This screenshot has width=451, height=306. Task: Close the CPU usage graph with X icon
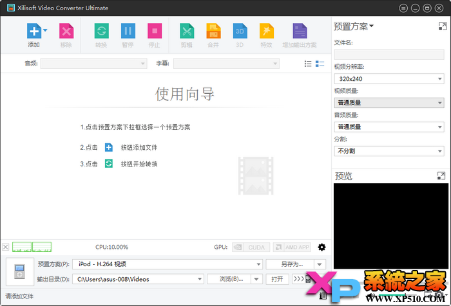point(5,247)
